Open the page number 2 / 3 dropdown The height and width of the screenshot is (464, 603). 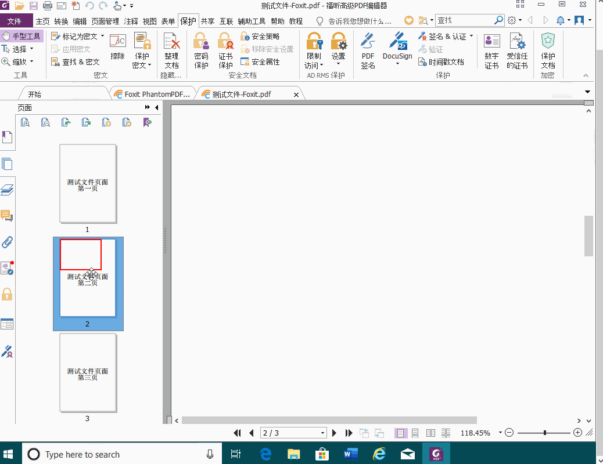coord(322,433)
